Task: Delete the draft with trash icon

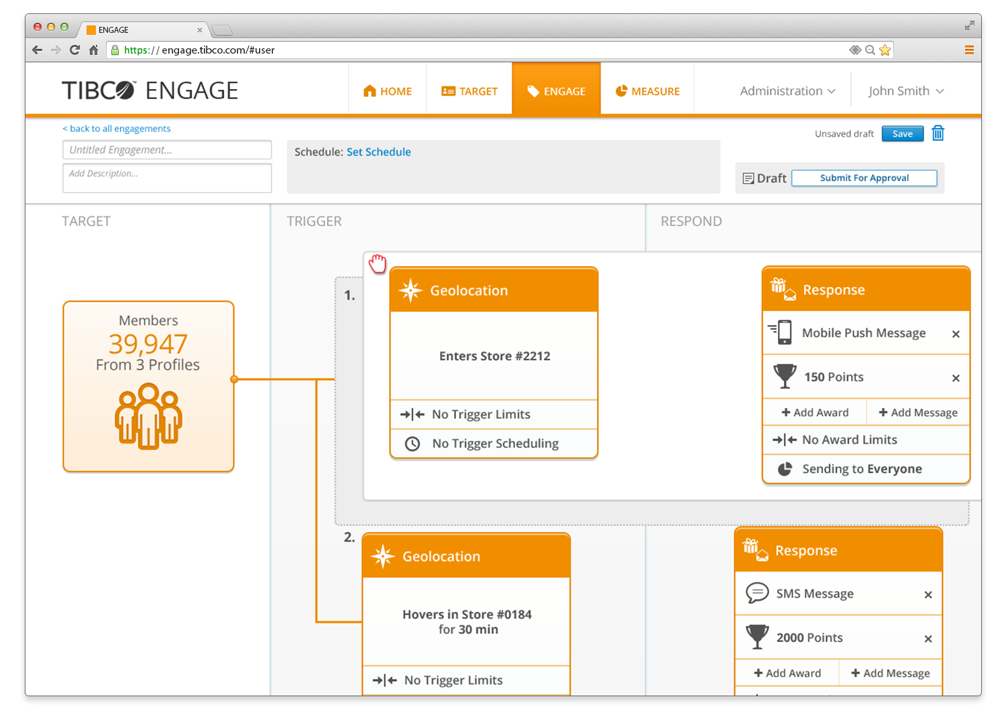Action: pos(938,133)
